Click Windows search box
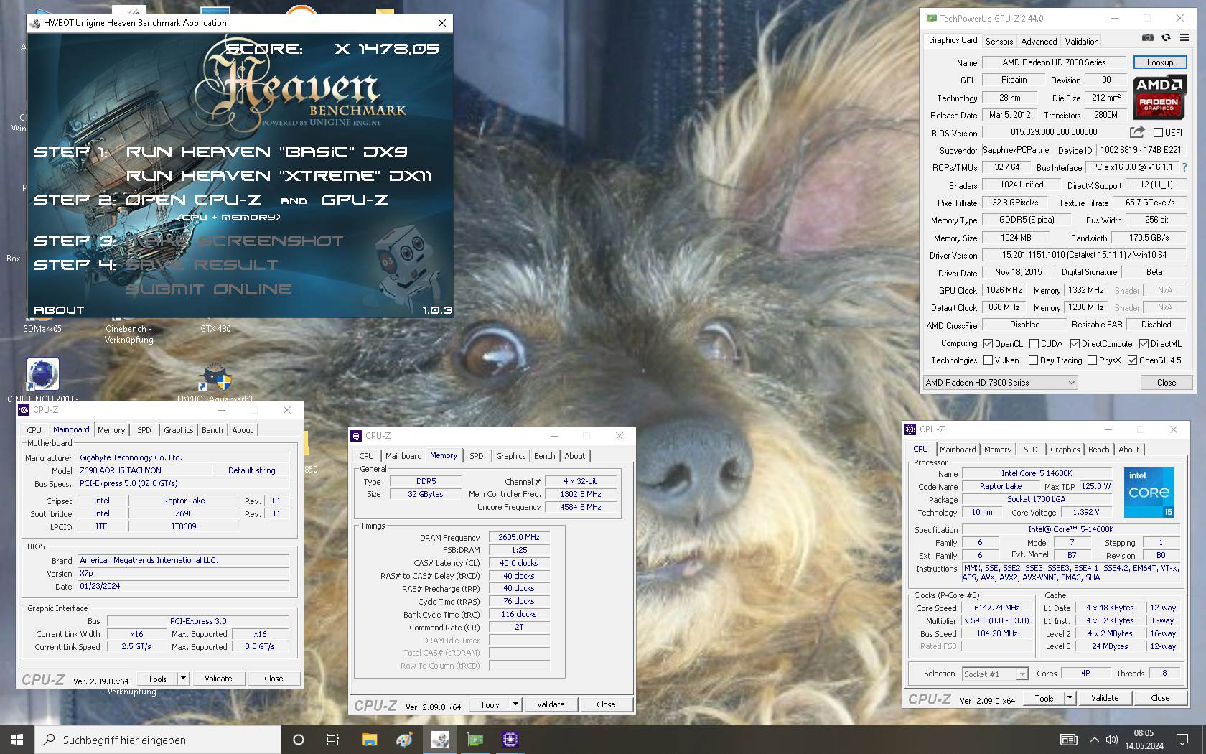 coord(158,740)
